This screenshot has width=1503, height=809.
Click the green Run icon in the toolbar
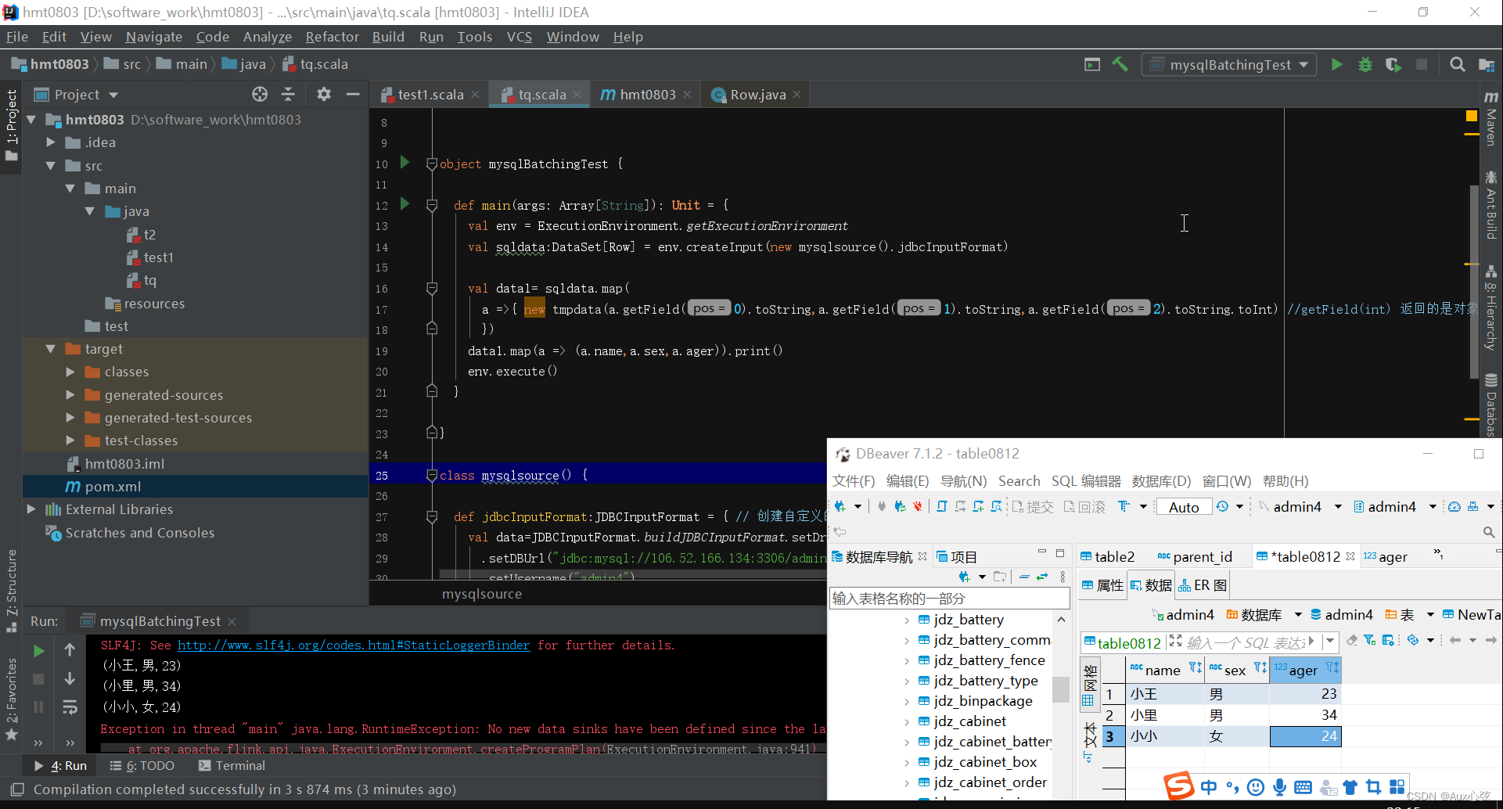click(1336, 64)
